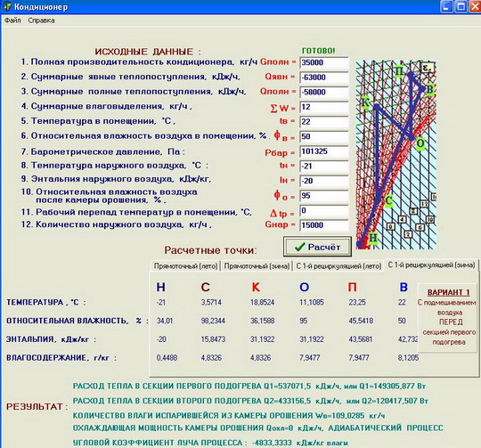Click the Gнар field showing 15000
Viewport: 481px width, 448px height.
click(x=324, y=225)
